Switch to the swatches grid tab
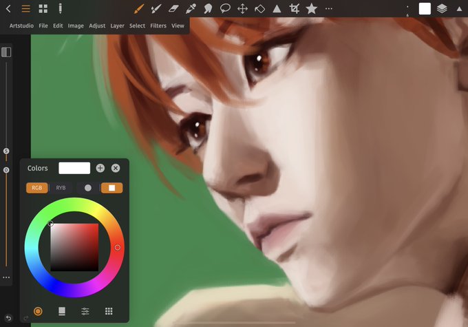Screen dimensions: 468x327 tap(109, 311)
